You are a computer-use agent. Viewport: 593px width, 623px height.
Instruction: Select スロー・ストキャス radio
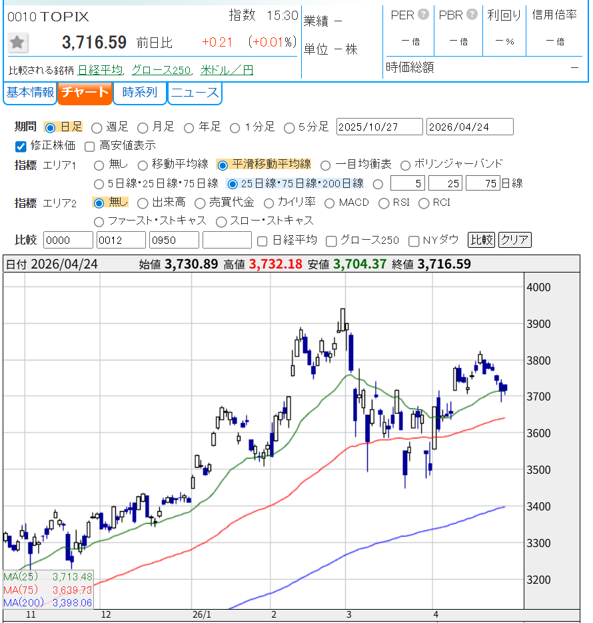[x=221, y=222]
